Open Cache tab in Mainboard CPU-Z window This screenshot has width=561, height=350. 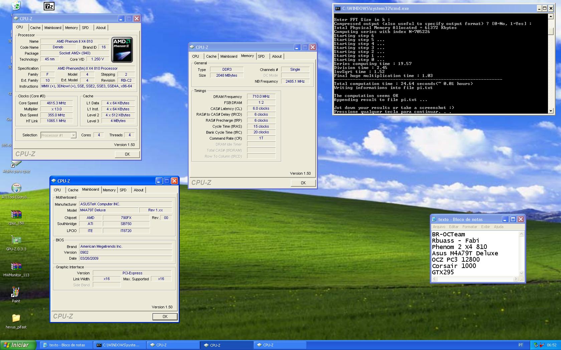[73, 190]
